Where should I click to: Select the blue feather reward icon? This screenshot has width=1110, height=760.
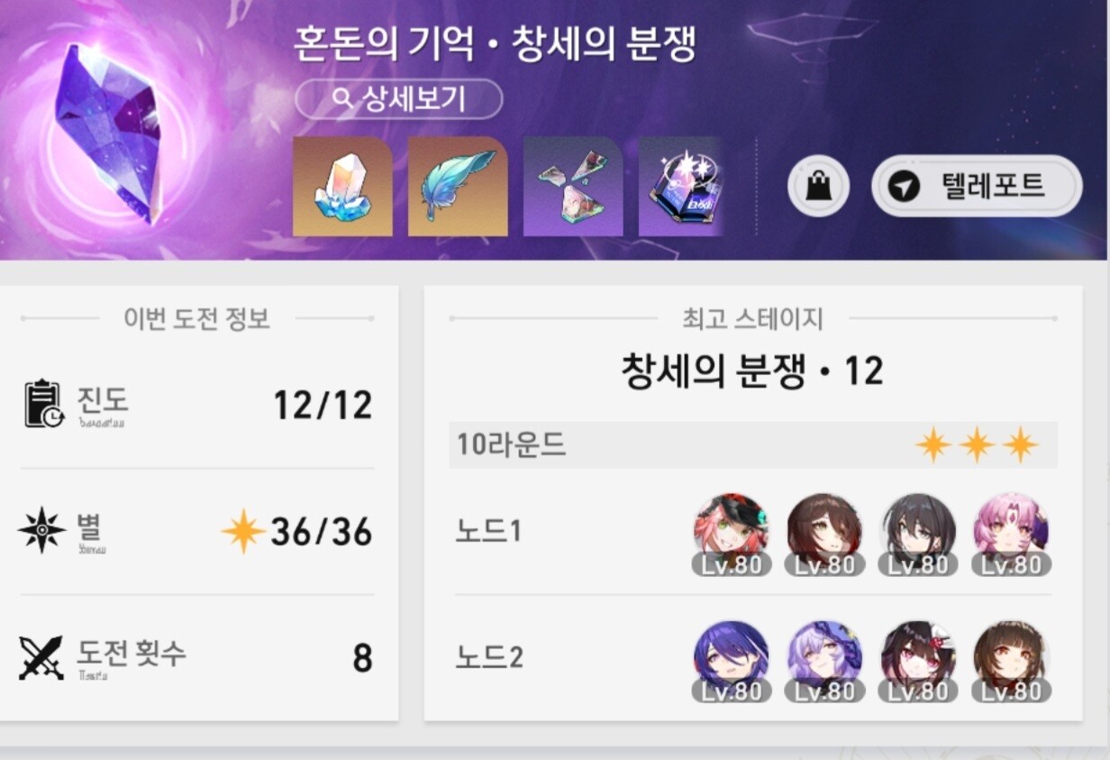point(458,187)
